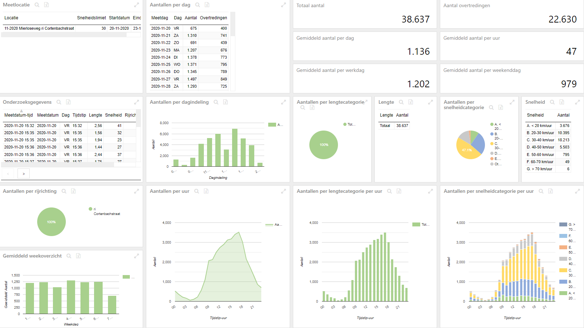Export Aantallen per rijrichting data
The height and width of the screenshot is (328, 584).
click(x=73, y=191)
